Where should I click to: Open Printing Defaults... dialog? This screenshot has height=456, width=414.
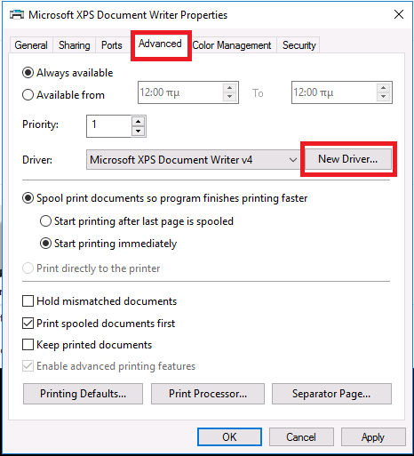(83, 394)
